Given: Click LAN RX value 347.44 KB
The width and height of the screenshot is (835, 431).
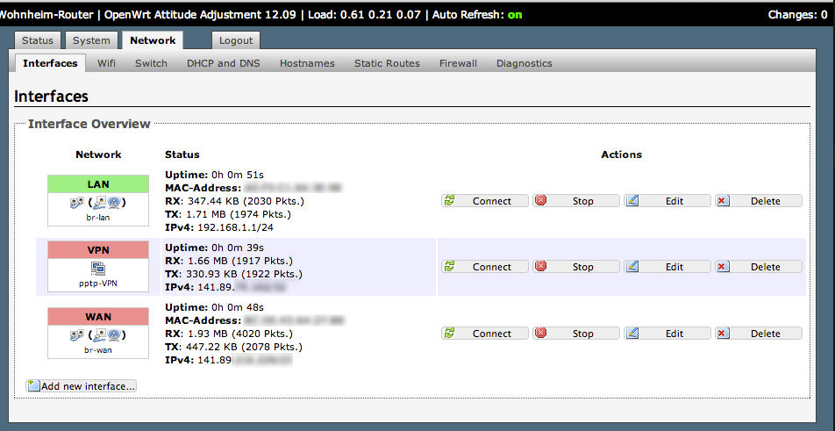Looking at the screenshot, I should point(212,201).
